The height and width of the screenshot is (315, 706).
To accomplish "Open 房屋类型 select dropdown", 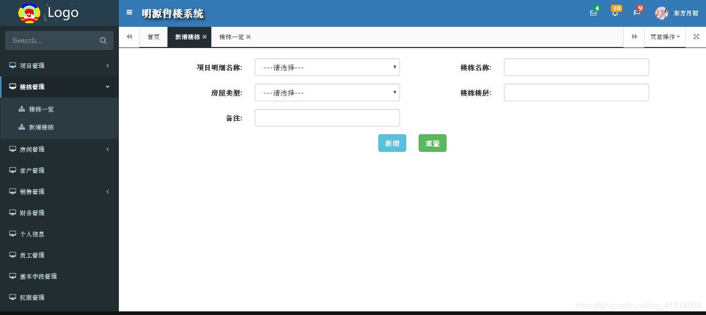I will [x=327, y=92].
